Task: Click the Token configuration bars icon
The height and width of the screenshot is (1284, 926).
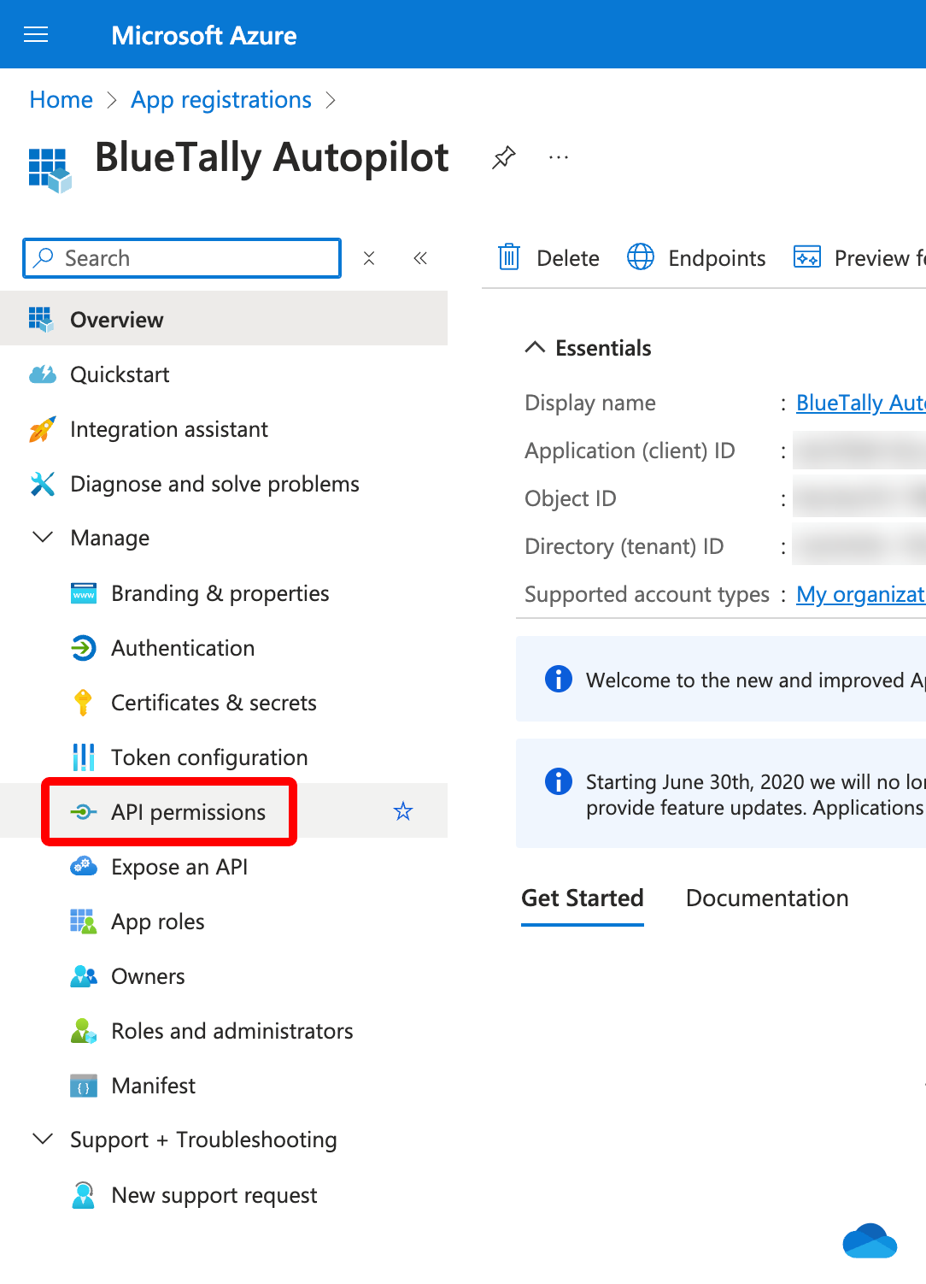Action: [x=83, y=757]
